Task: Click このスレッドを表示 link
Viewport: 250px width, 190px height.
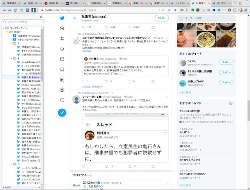Action: [92, 87]
